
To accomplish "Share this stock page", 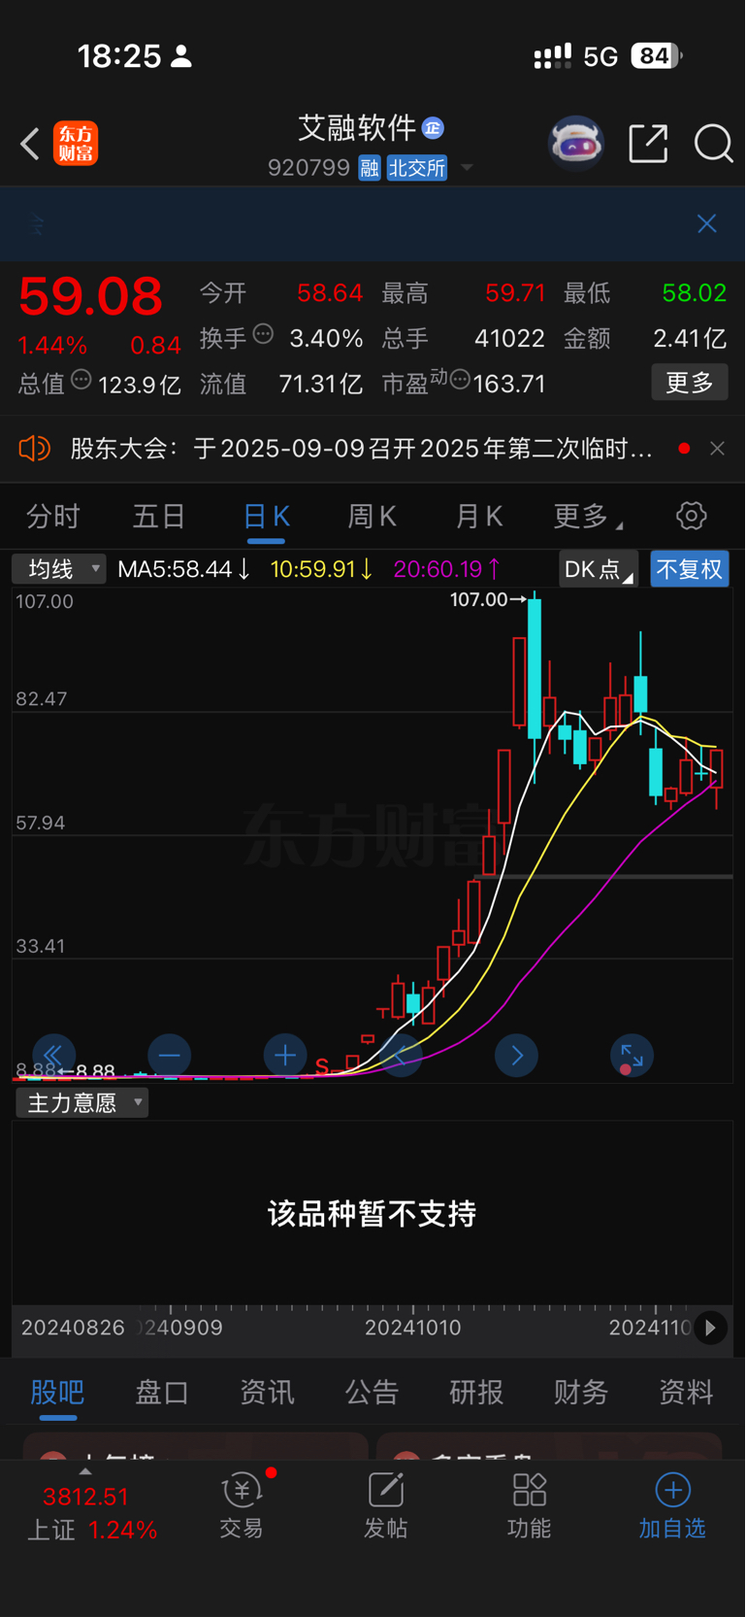I will pos(648,144).
